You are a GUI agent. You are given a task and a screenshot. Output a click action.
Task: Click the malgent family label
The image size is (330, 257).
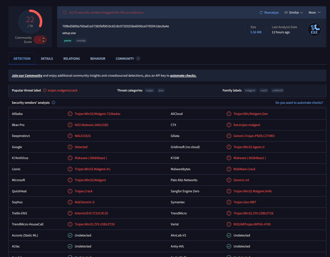tap(250, 90)
